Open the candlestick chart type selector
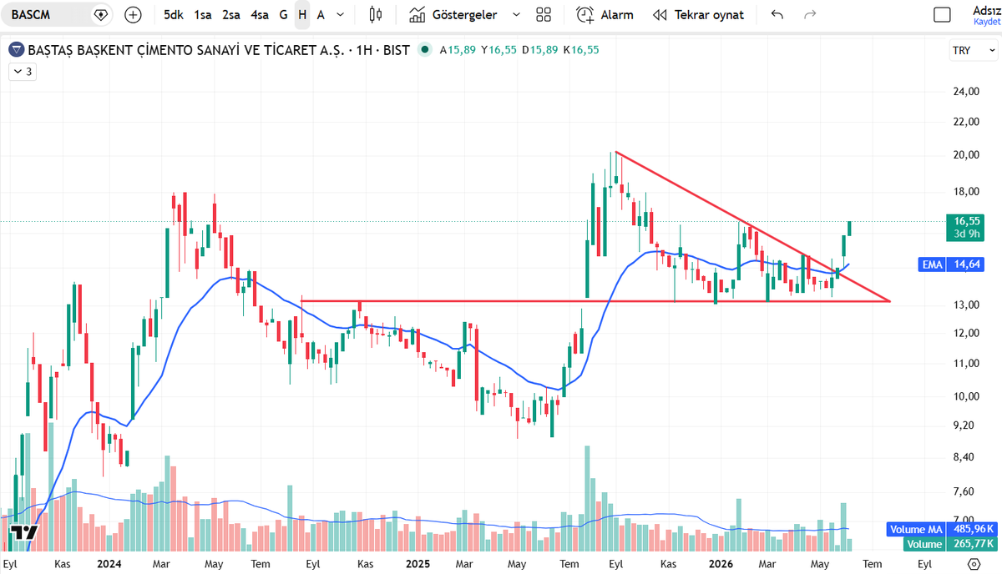 click(376, 15)
